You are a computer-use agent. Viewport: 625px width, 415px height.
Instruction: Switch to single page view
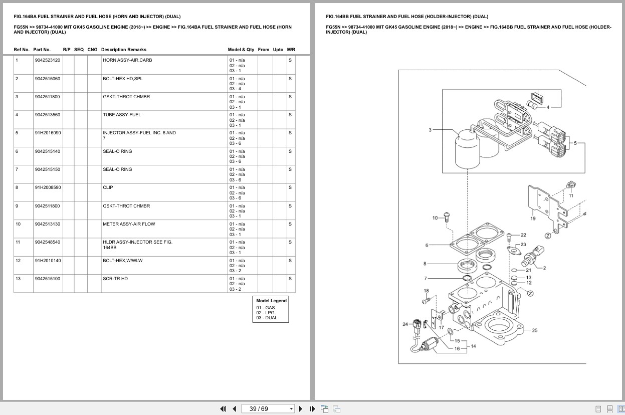tap(598, 409)
